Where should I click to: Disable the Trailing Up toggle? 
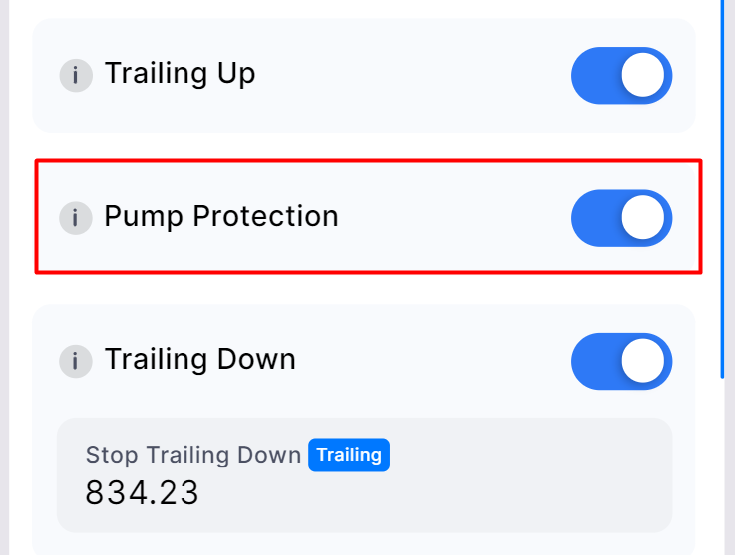coord(621,76)
